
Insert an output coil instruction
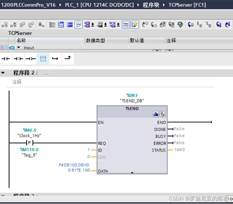(x=31, y=59)
